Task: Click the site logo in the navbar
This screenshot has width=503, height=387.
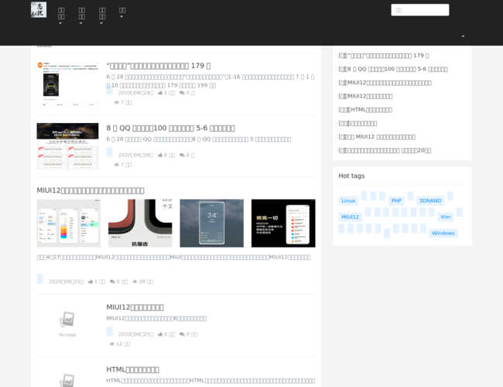Action: pos(39,10)
